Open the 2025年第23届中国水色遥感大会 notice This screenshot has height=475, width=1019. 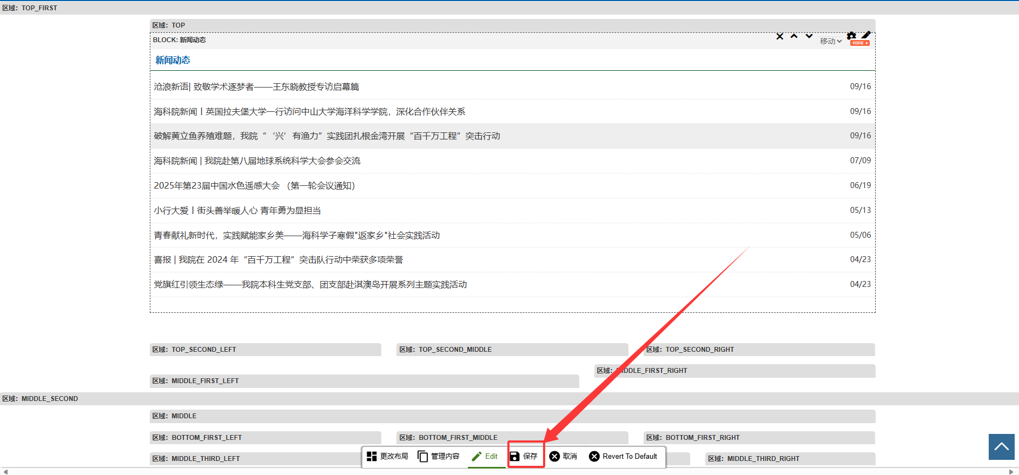(x=254, y=186)
